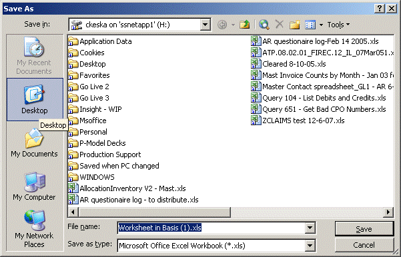401x257 pixels.
Task: Click the Cookies folder icon
Action: click(73, 53)
